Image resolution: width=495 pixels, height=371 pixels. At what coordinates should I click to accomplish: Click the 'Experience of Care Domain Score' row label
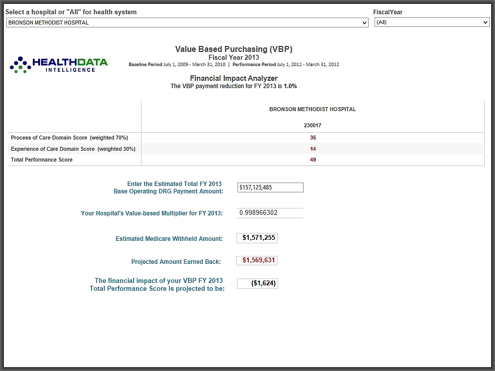[x=73, y=149]
